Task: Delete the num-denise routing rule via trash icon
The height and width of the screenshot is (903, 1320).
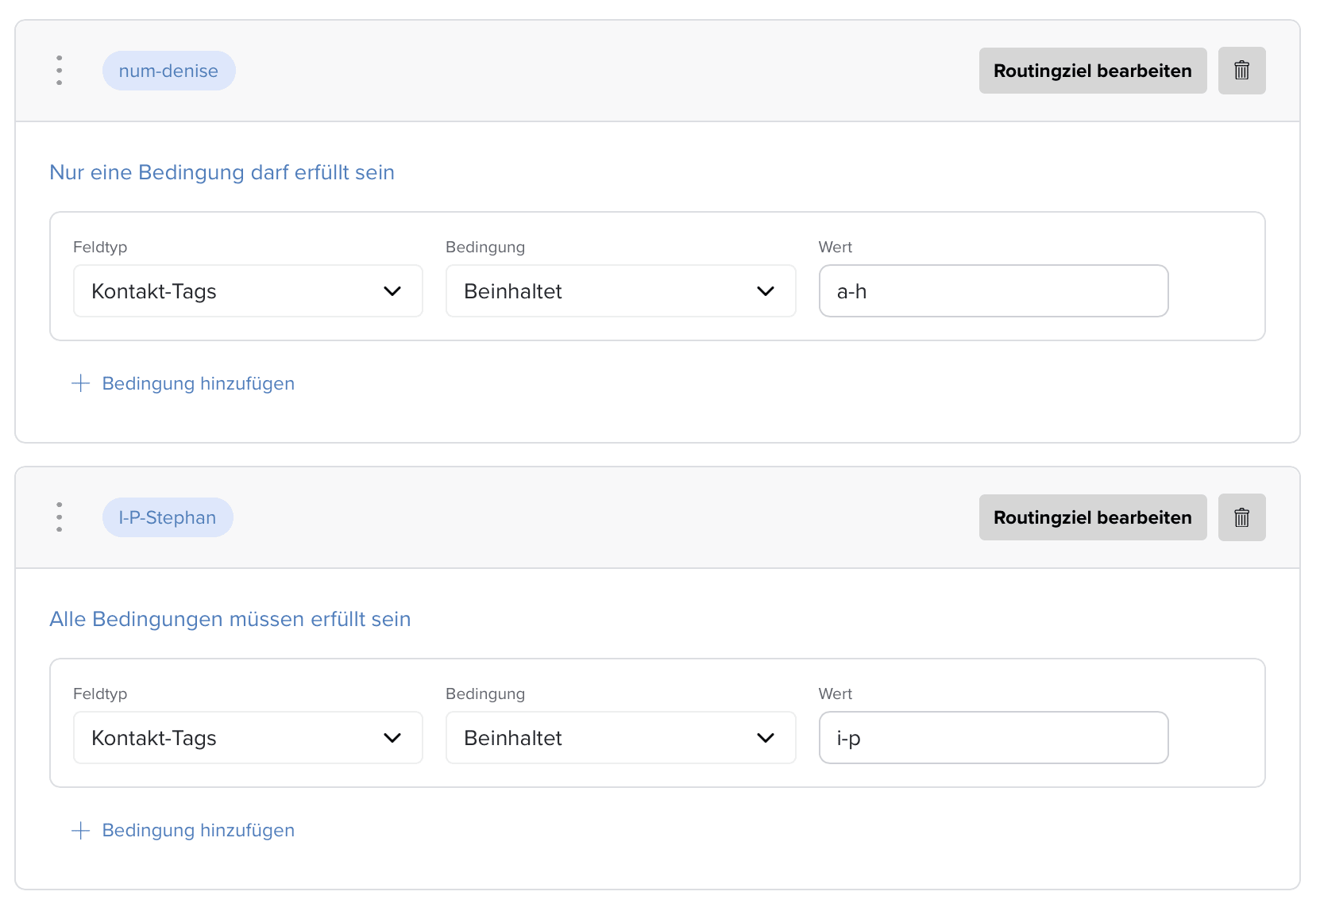Action: (1241, 71)
